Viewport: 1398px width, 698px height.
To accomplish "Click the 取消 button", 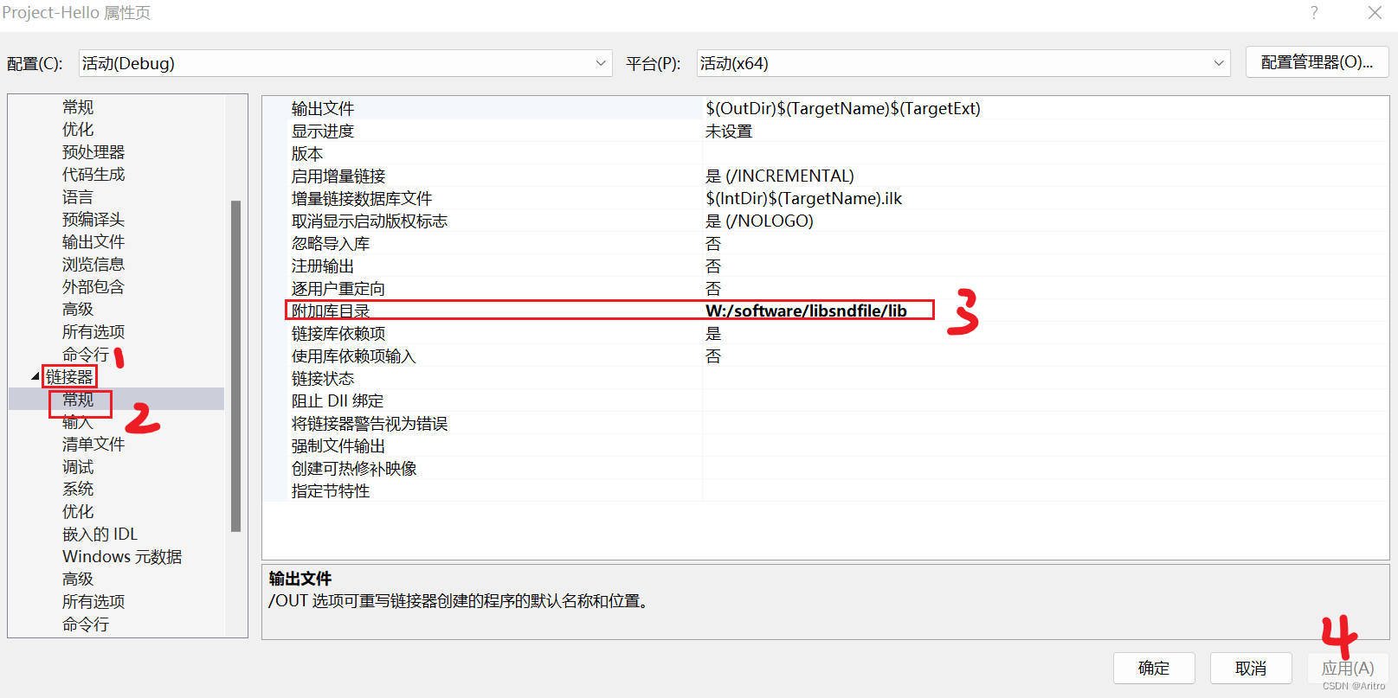I will tap(1251, 668).
